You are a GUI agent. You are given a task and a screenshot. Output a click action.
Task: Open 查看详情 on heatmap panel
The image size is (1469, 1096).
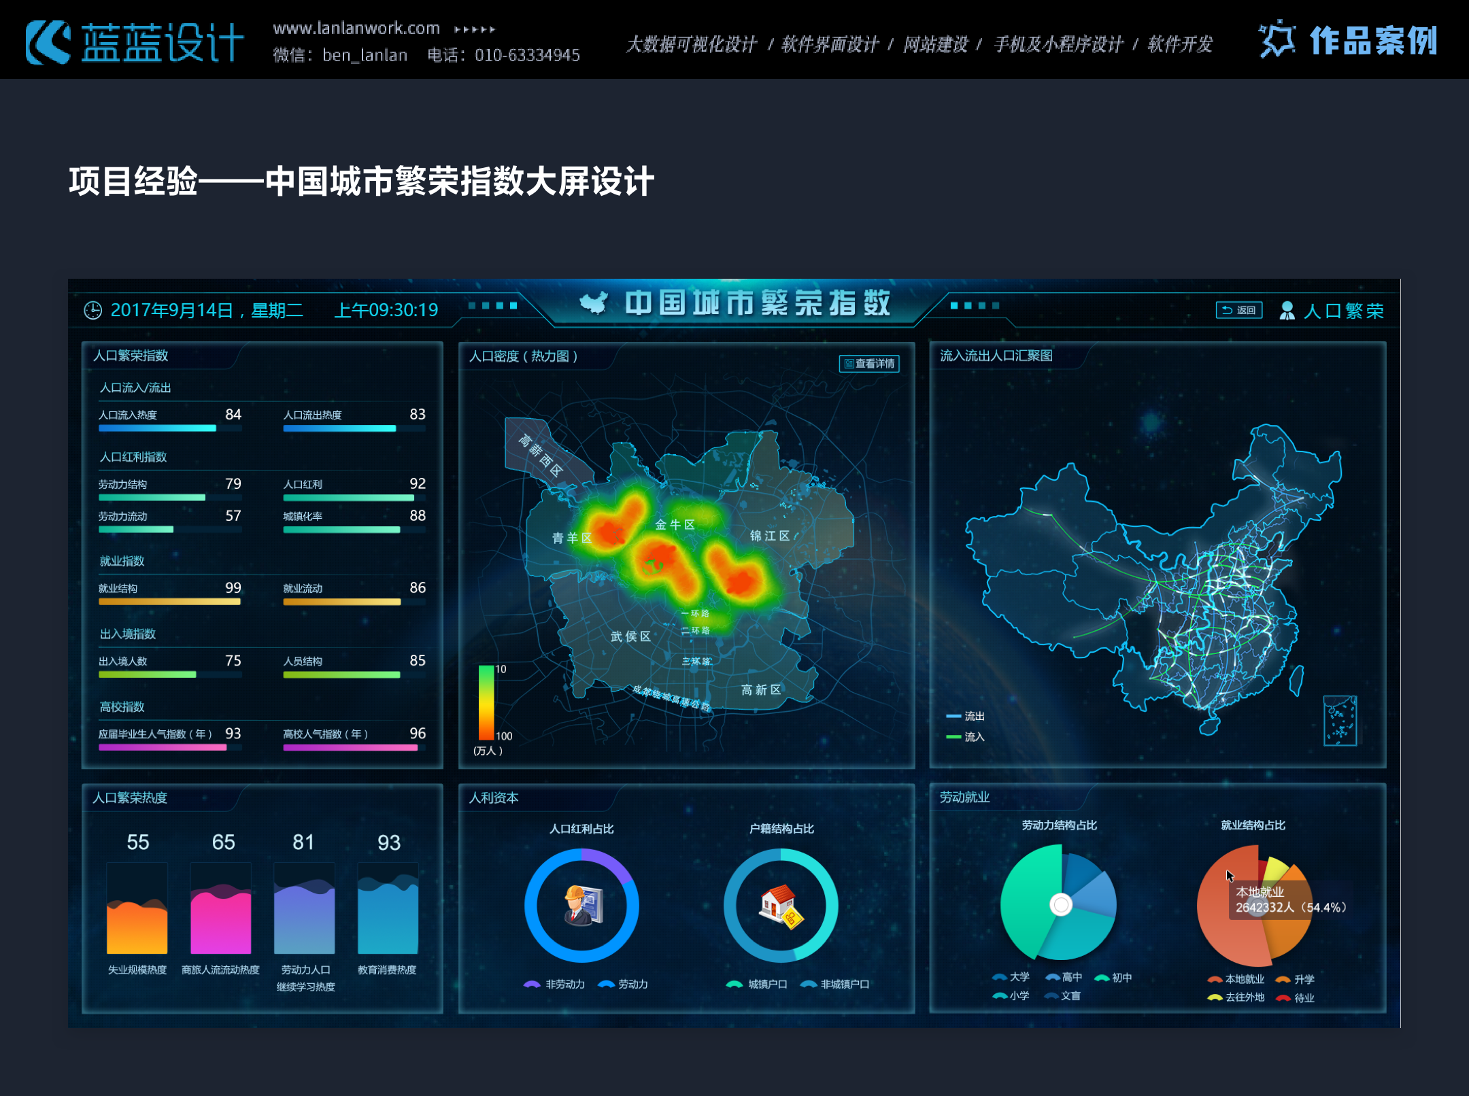coord(869,364)
